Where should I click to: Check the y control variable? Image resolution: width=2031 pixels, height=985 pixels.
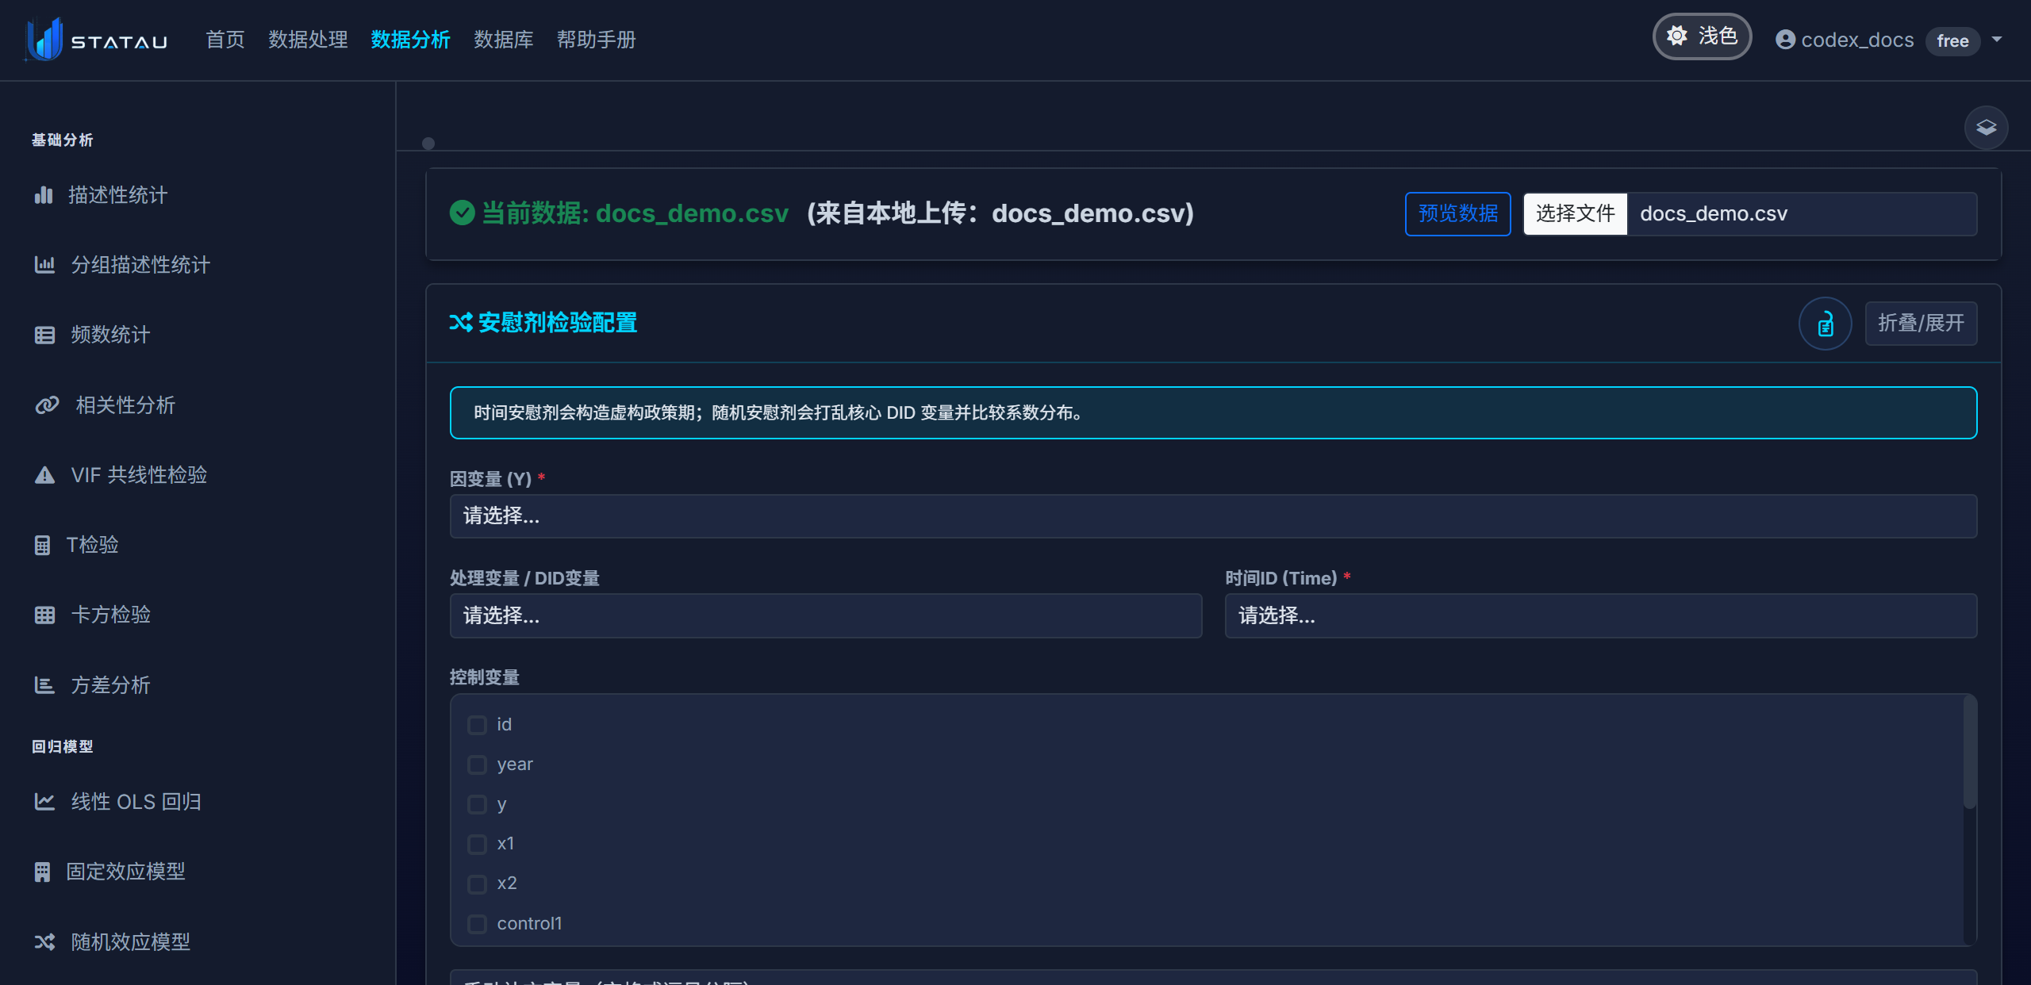tap(477, 804)
